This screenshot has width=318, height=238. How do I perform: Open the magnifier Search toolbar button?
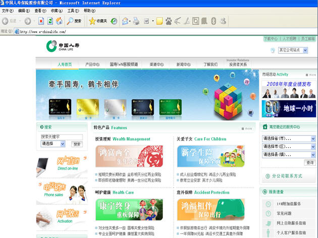pos(74,21)
